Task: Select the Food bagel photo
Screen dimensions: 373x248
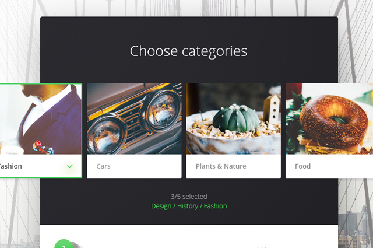Action: 329,118
